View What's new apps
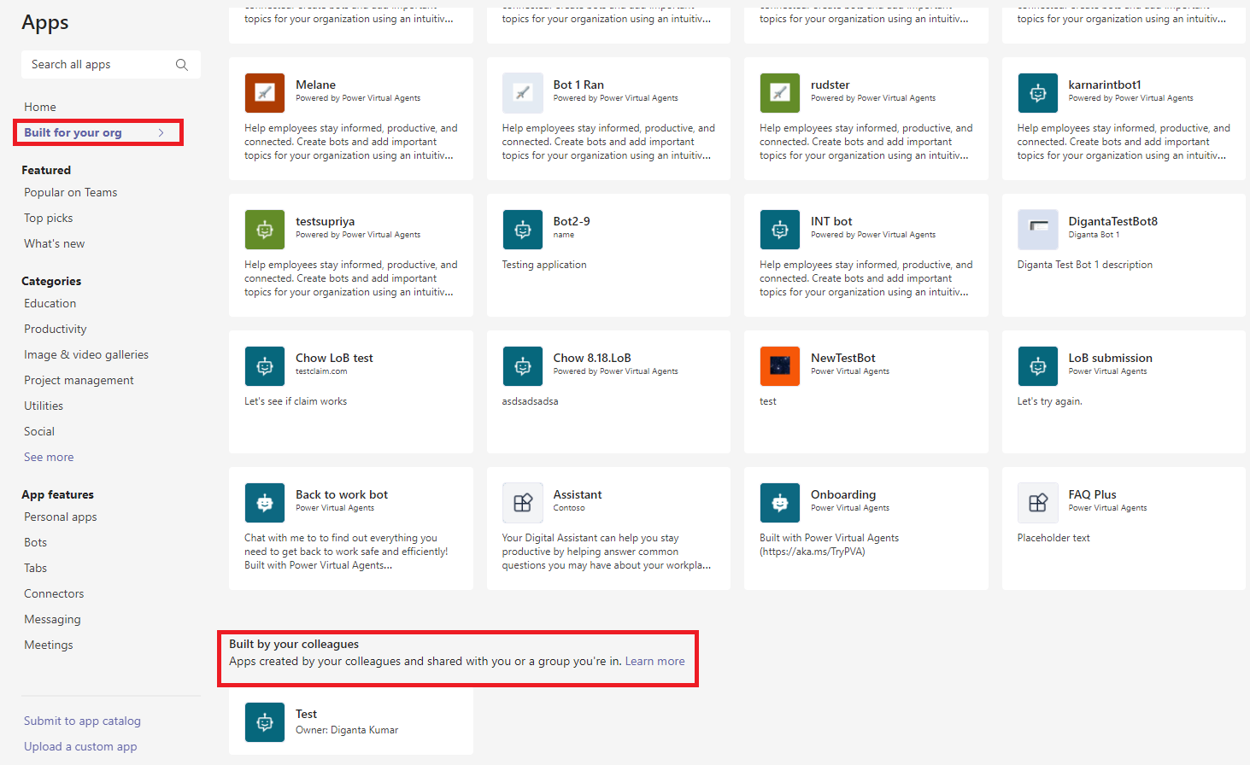The height and width of the screenshot is (765, 1250). click(55, 243)
